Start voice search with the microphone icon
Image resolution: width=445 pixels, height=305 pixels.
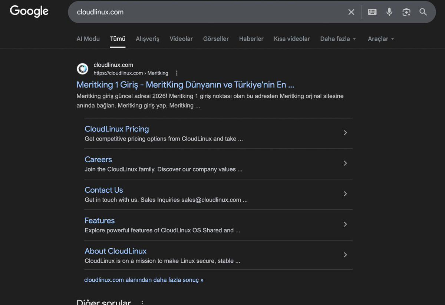point(389,12)
